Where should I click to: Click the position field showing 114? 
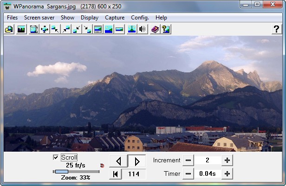134,174
